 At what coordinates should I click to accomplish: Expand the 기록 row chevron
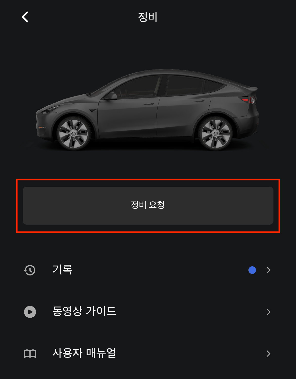pos(268,270)
